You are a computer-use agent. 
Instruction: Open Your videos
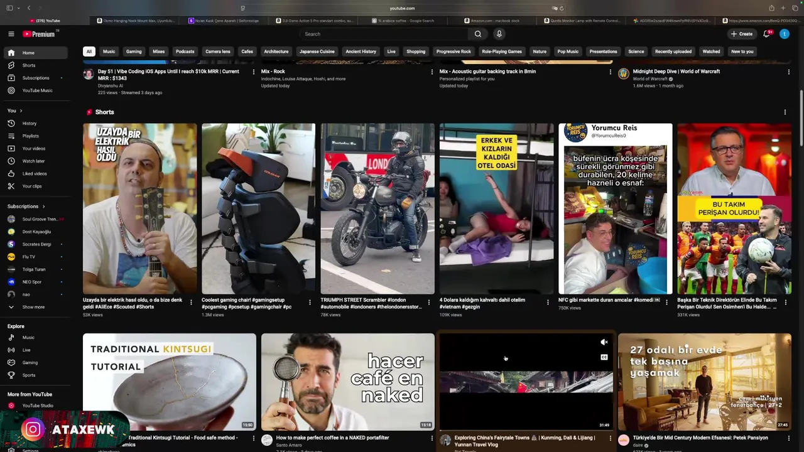[36, 148]
